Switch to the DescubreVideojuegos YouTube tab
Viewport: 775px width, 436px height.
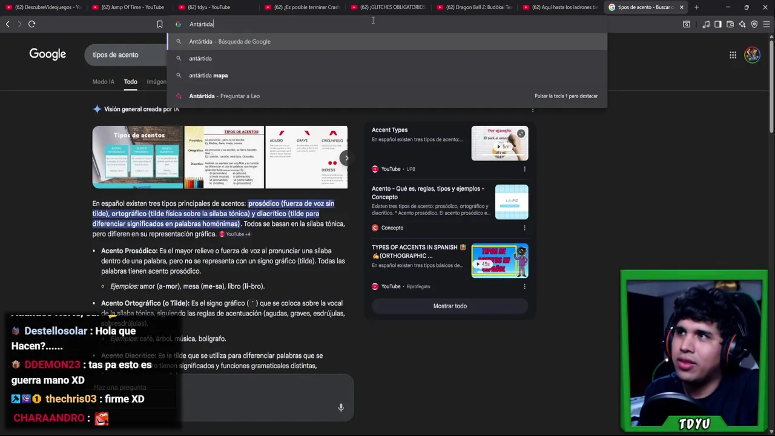click(x=43, y=7)
